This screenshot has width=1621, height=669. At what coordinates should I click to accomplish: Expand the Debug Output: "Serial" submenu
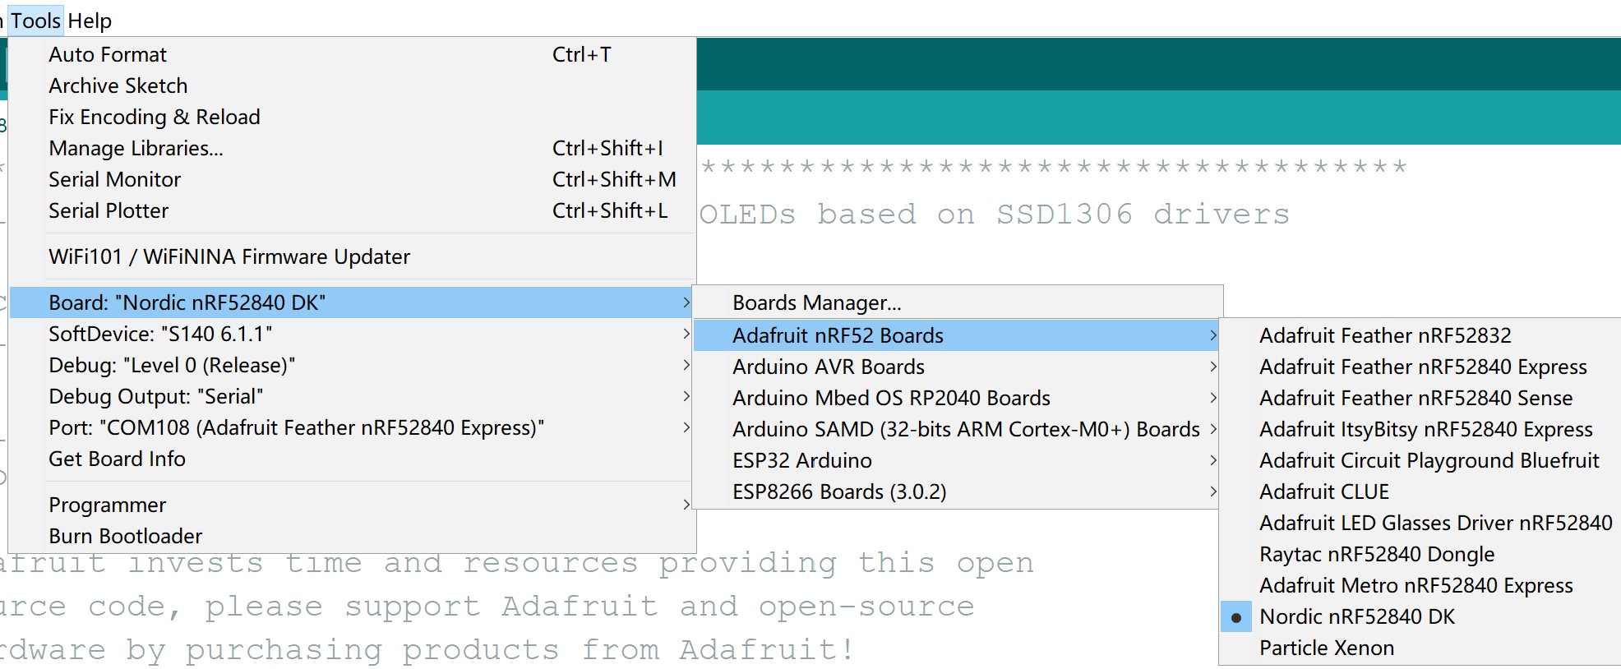pos(352,397)
